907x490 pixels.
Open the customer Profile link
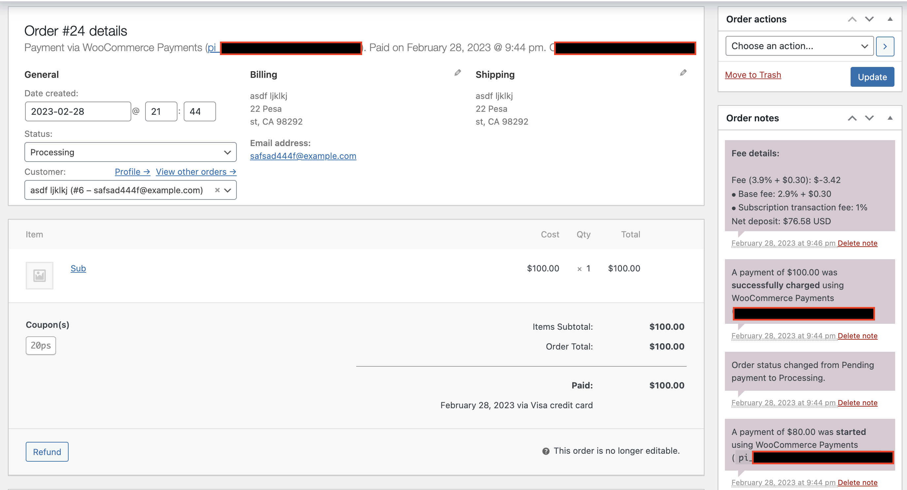click(x=132, y=172)
